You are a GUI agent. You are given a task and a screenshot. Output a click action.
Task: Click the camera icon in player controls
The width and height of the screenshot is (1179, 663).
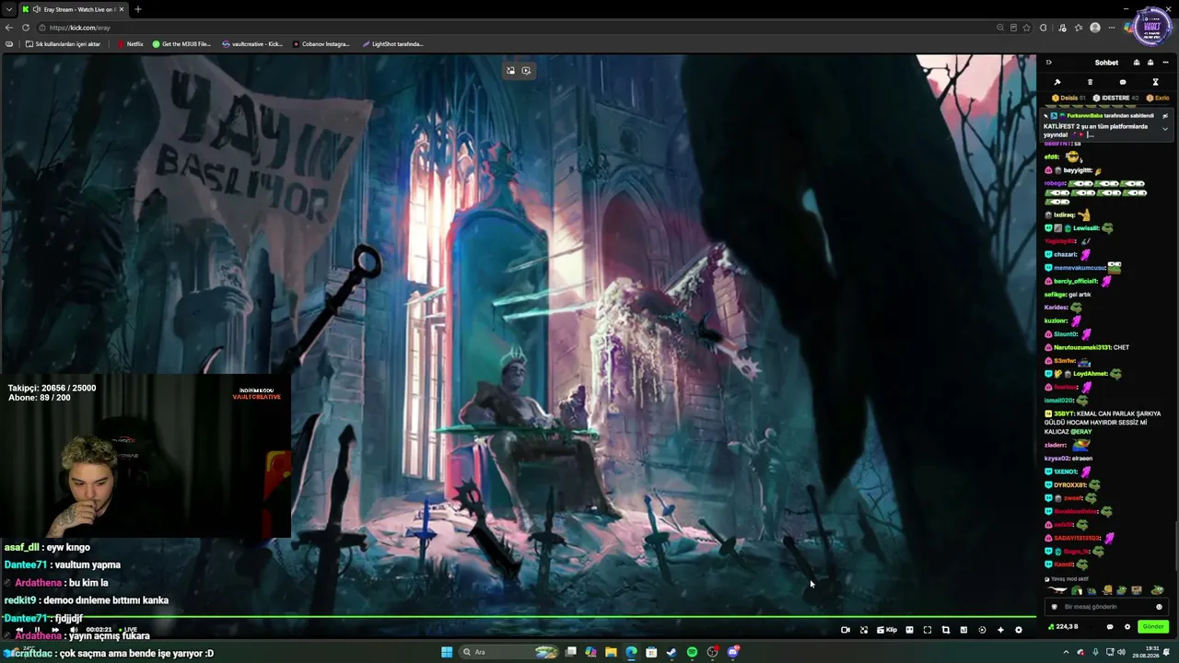(x=846, y=630)
